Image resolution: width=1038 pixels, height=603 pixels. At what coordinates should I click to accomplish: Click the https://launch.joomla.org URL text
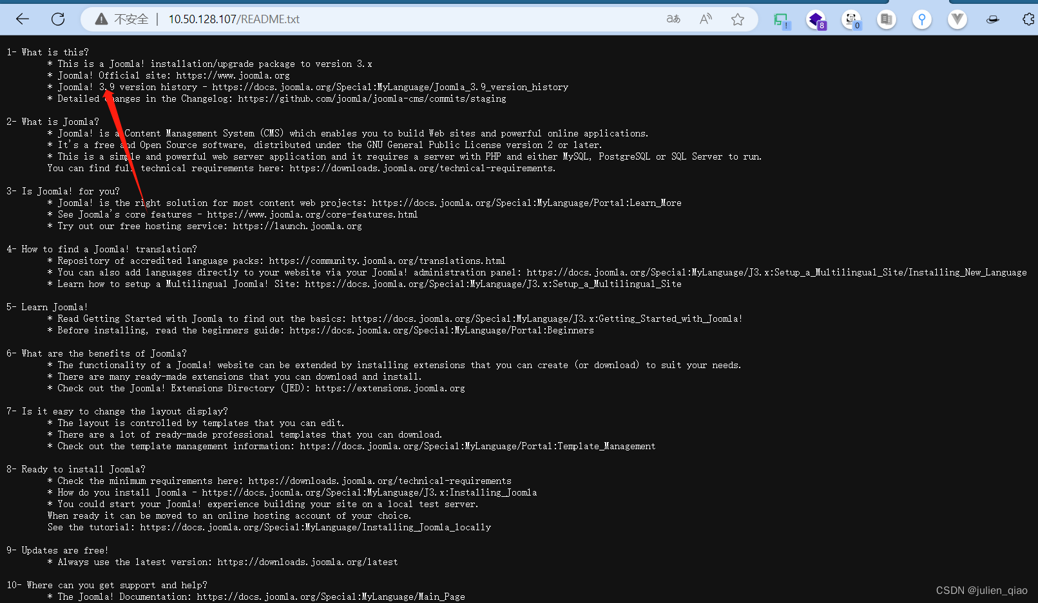(x=297, y=226)
